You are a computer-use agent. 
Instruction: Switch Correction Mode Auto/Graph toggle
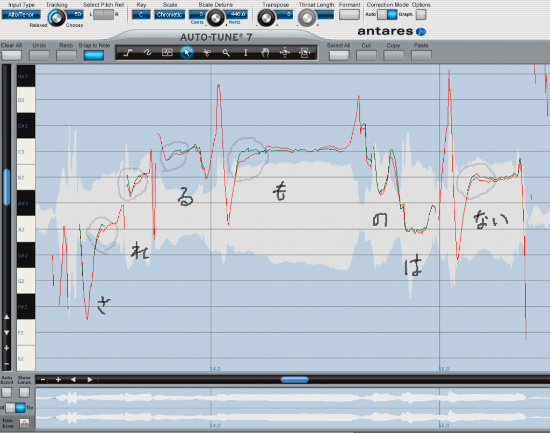387,14
